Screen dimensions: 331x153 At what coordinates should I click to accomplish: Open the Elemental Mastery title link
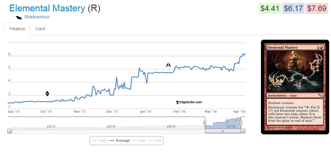point(47,8)
